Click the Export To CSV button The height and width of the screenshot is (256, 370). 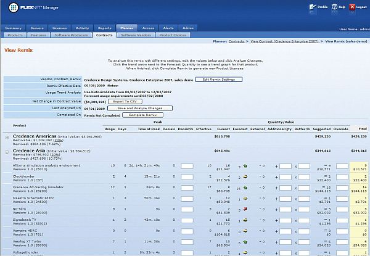click(x=125, y=101)
